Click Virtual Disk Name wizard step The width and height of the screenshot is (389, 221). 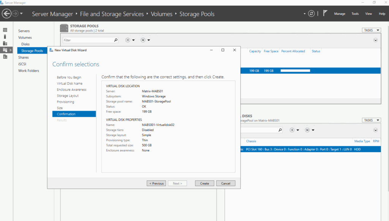pos(70,84)
